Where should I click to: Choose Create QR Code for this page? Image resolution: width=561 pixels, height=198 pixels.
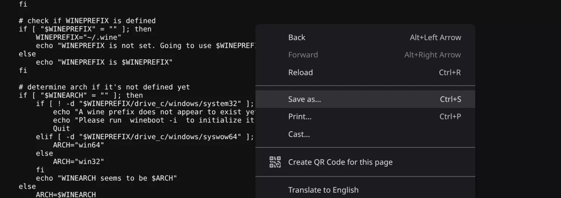[340, 162]
